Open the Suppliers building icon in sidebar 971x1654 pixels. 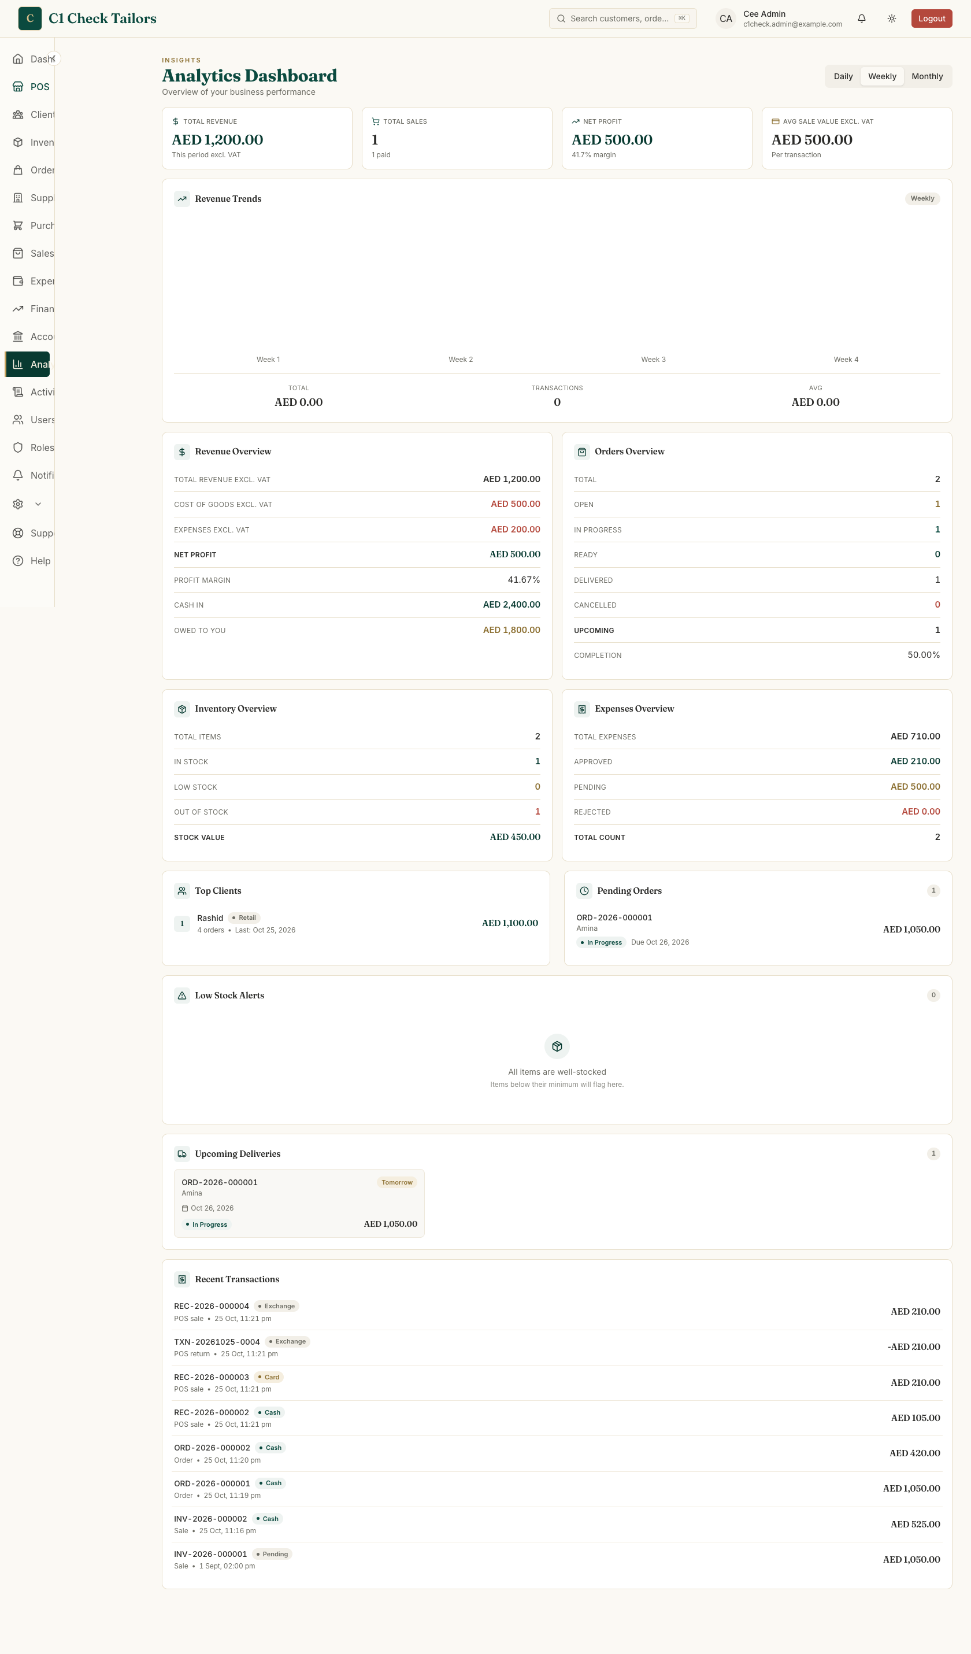pyautogui.click(x=18, y=198)
